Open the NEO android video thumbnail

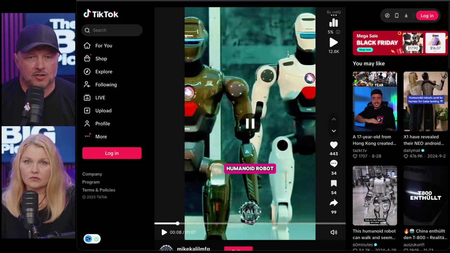[x=426, y=101]
